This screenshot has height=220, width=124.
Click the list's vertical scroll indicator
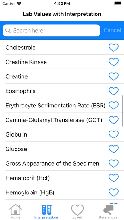pos(122,111)
